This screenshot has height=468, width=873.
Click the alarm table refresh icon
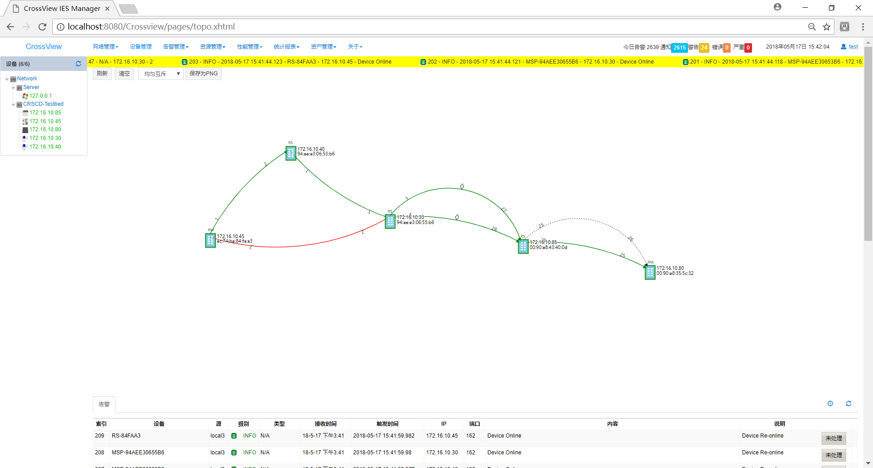(x=848, y=403)
